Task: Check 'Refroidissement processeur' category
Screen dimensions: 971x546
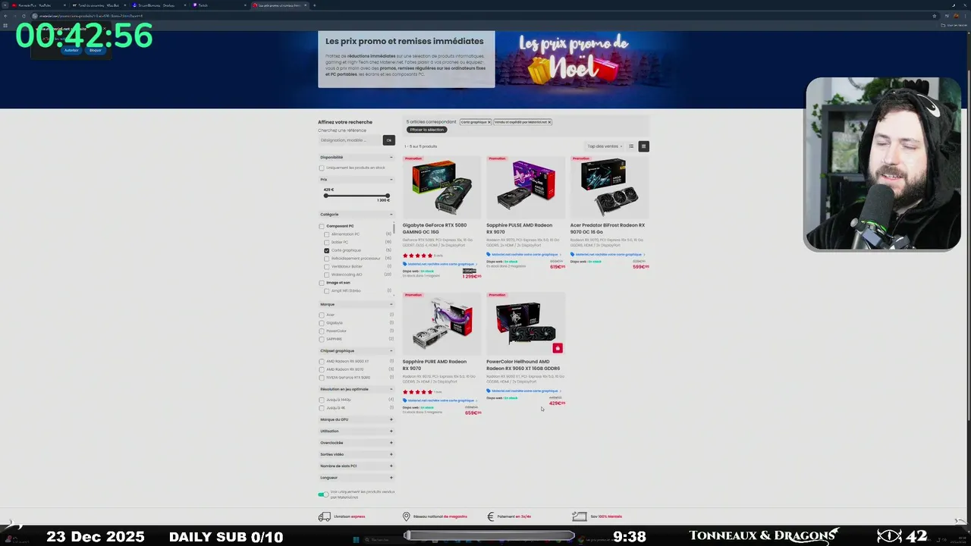Action: [327, 259]
